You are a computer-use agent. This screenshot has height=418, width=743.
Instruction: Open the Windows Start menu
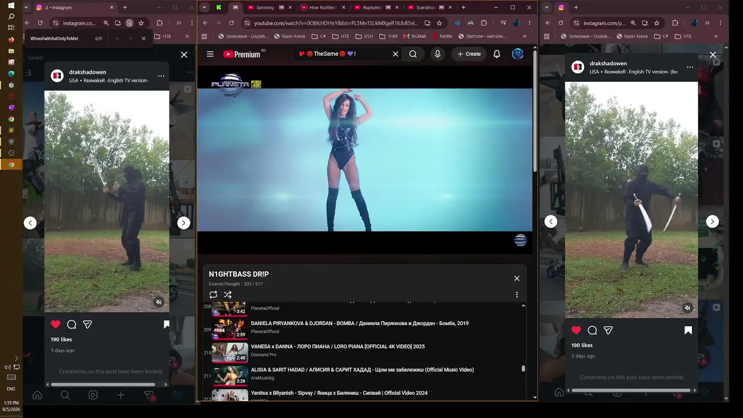(x=11, y=6)
